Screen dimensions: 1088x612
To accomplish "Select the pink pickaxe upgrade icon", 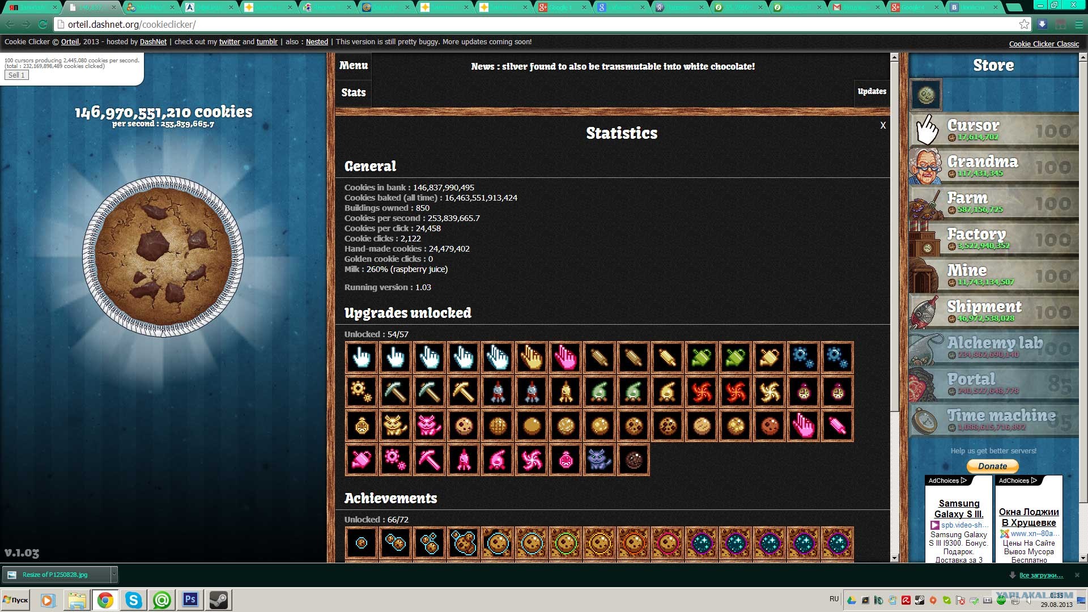I will pos(430,460).
